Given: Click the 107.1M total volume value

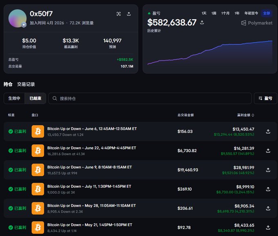Looking at the screenshot, I should point(127,66).
